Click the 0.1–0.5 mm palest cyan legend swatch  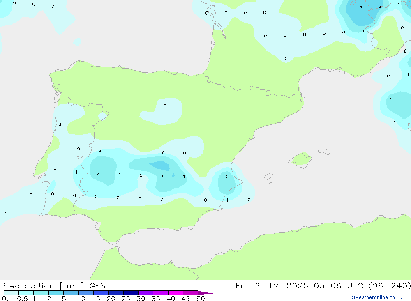[11, 293]
